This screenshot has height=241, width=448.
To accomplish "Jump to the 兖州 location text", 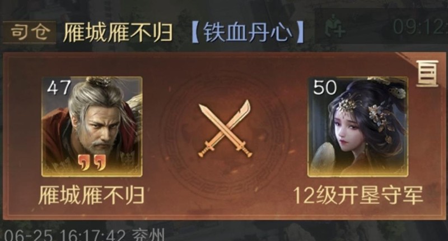I will (148, 235).
